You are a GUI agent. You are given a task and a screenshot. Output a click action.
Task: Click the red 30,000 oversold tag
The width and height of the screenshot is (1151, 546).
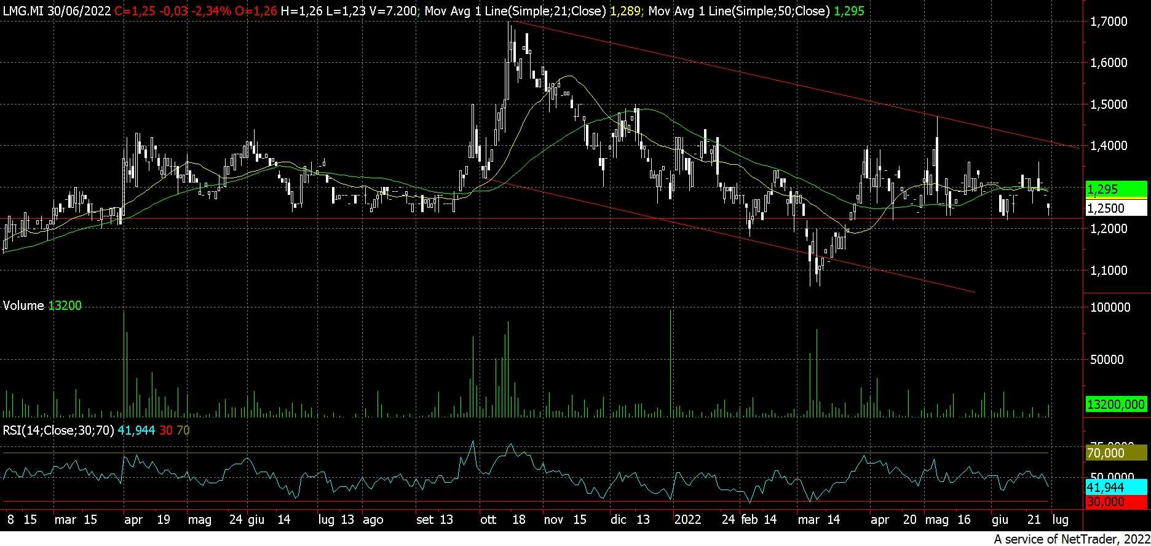click(x=1116, y=502)
